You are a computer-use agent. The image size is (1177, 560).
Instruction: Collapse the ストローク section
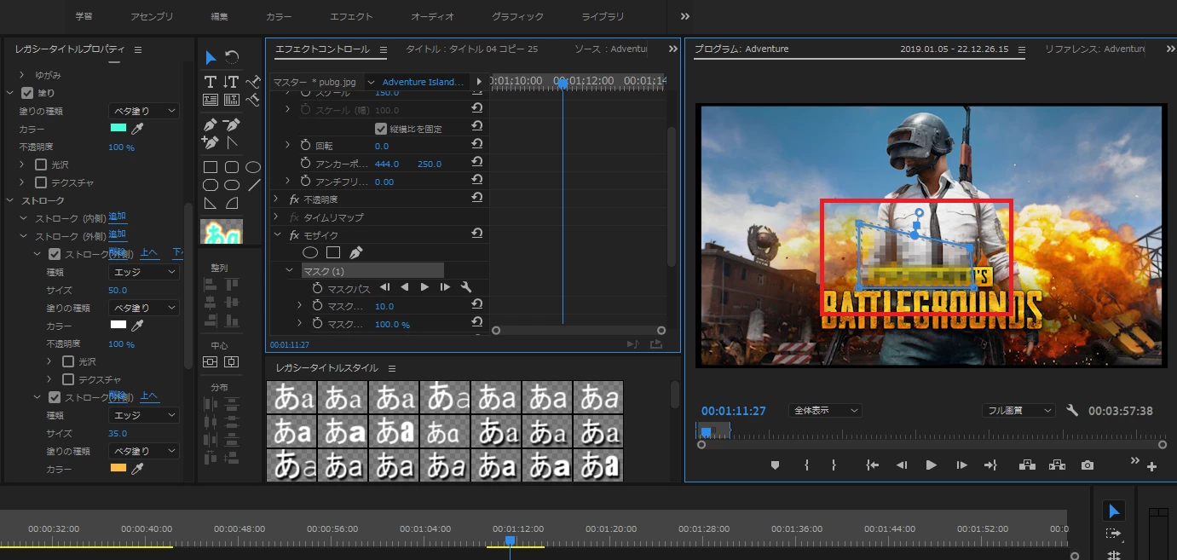point(11,200)
